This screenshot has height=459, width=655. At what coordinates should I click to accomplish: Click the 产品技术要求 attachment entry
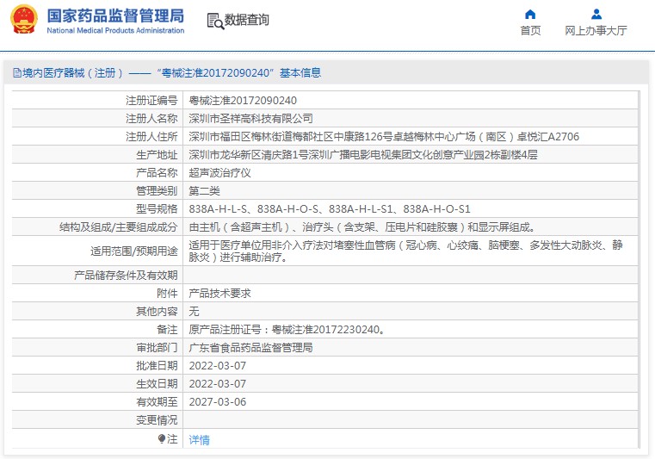pos(219,293)
